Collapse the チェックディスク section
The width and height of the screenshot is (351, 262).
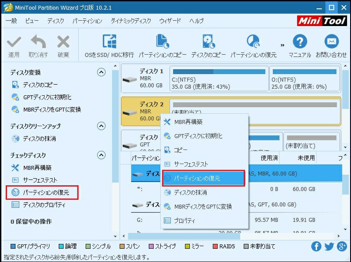(x=101, y=155)
